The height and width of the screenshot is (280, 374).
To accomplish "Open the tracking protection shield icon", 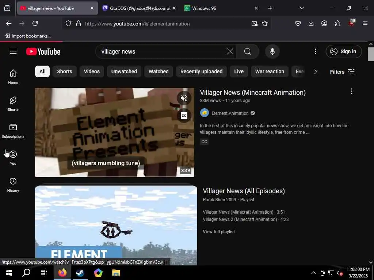I will [68, 23].
